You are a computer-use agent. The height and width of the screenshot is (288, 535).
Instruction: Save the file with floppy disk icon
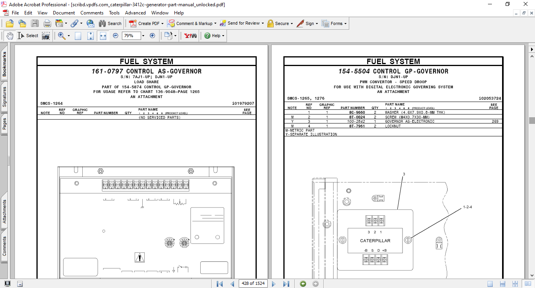(35, 23)
